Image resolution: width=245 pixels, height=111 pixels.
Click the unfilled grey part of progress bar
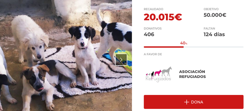tap(213, 47)
